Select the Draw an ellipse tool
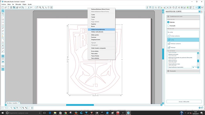The height and width of the screenshot is (115, 205). tap(3, 25)
